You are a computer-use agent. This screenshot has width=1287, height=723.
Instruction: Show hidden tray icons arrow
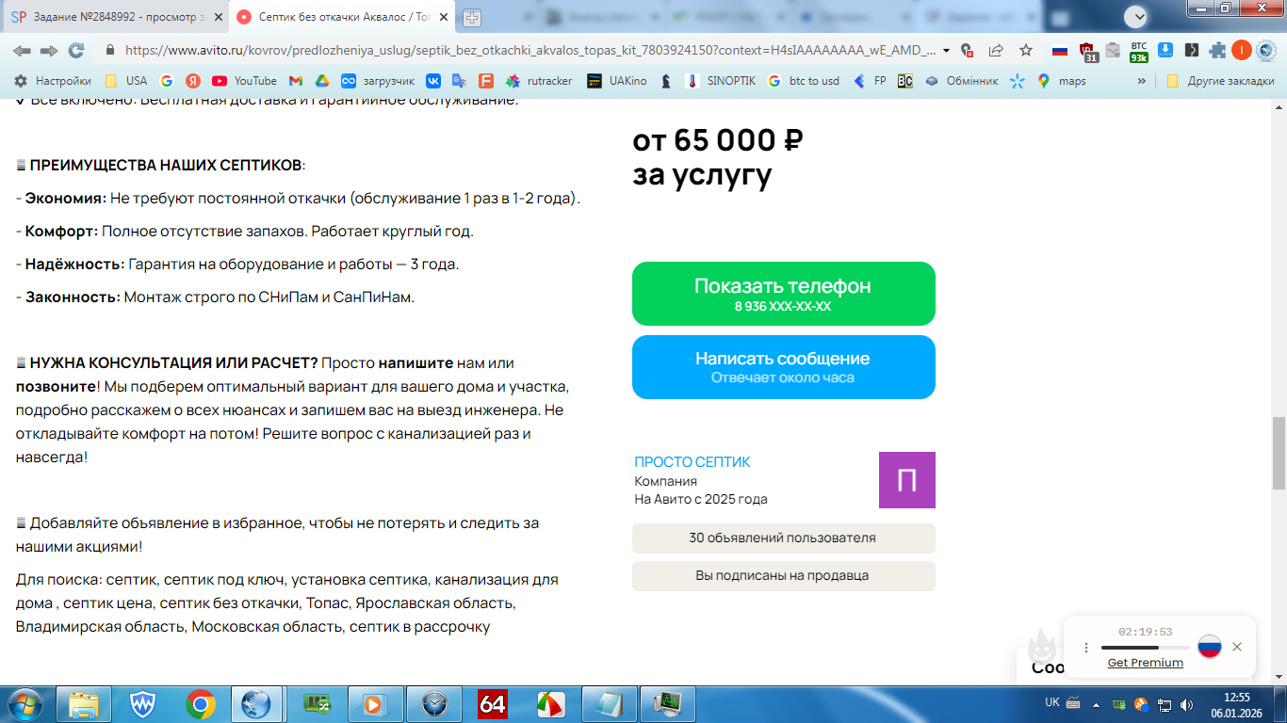1096,704
